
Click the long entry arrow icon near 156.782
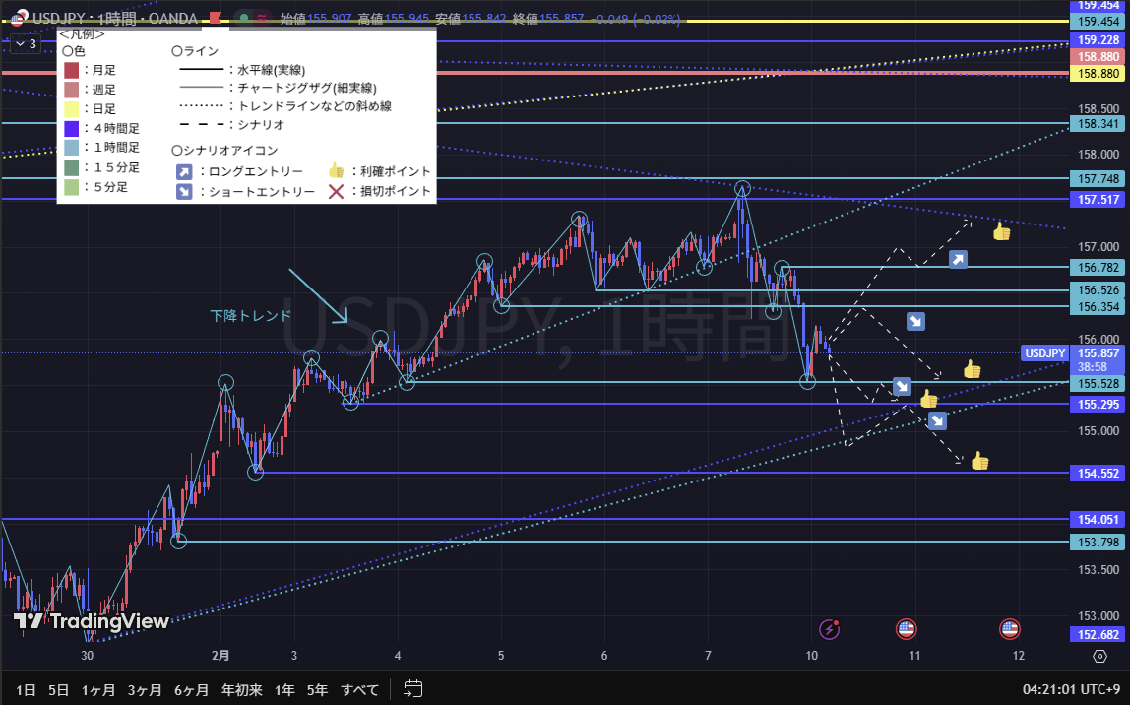958,260
